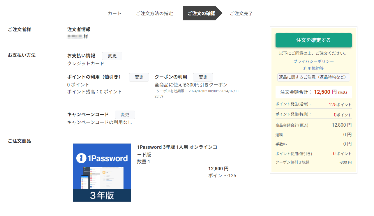Click the ポイント発生(特典) 0ポイント row
This screenshot has height=216, width=374.
[313, 115]
